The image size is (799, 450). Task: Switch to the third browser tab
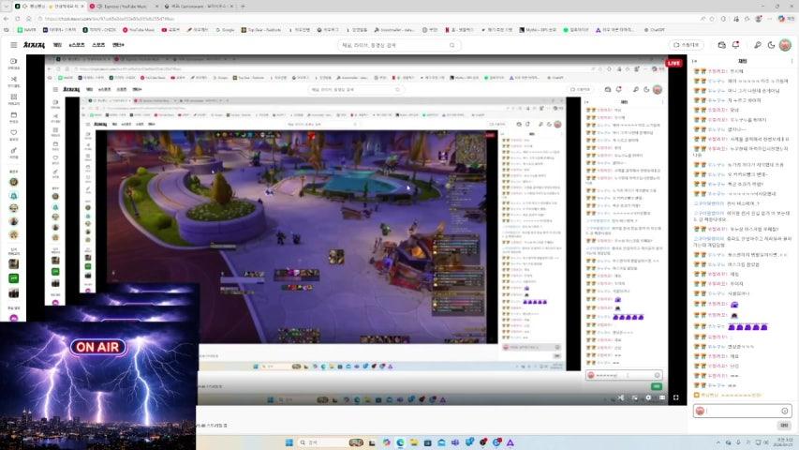[x=200, y=7]
